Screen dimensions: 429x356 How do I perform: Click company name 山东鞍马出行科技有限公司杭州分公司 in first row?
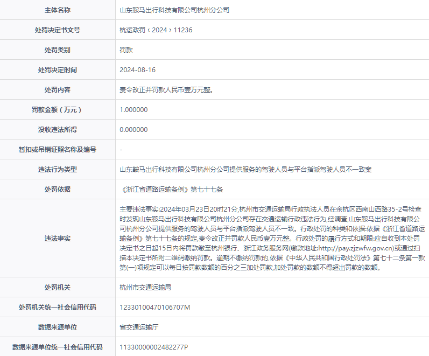coord(174,10)
